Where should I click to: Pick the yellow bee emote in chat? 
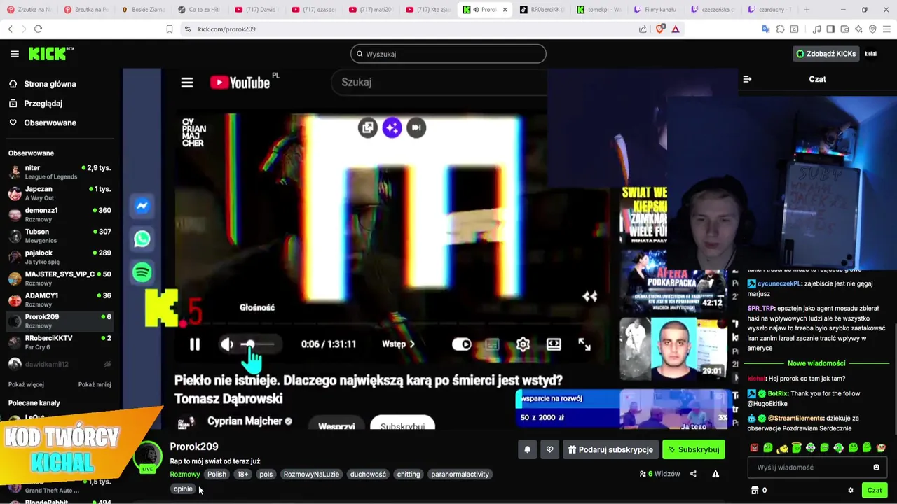click(x=782, y=448)
